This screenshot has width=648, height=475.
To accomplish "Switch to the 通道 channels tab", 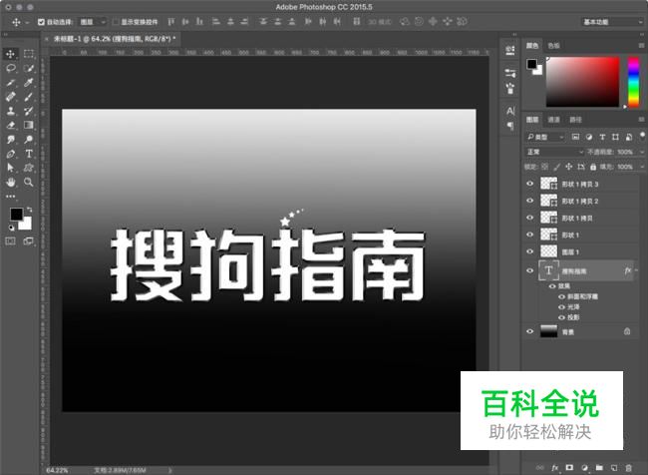I will [553, 120].
